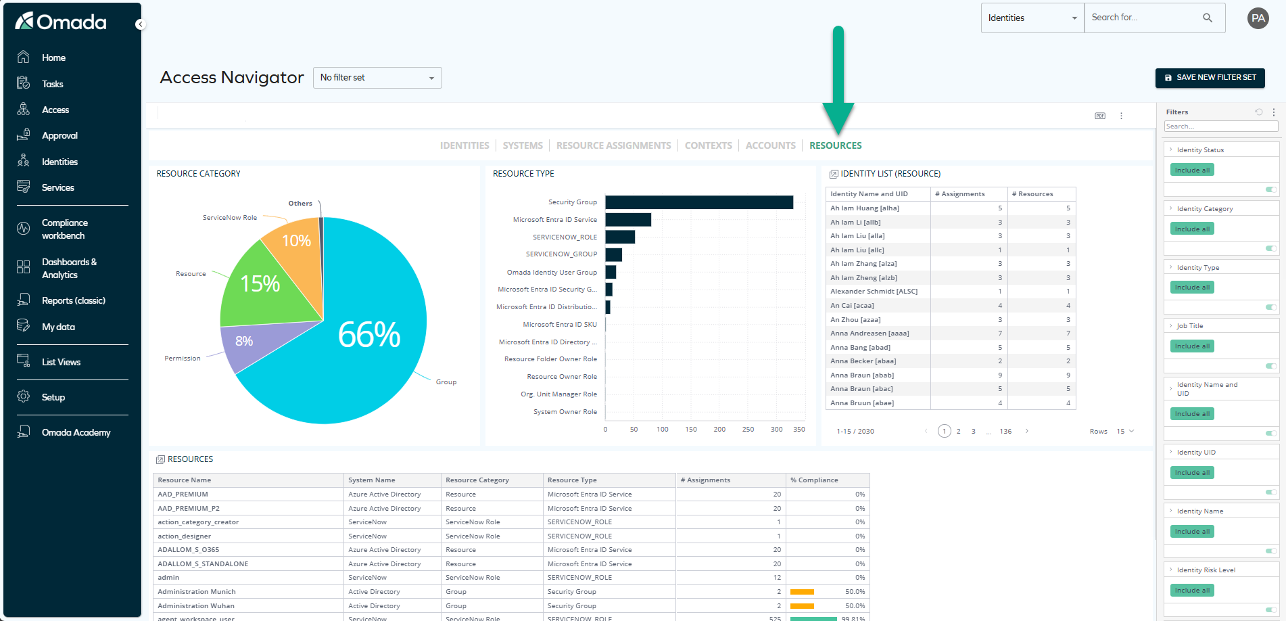Reset filters using the undo icon
The width and height of the screenshot is (1286, 621).
(x=1259, y=112)
